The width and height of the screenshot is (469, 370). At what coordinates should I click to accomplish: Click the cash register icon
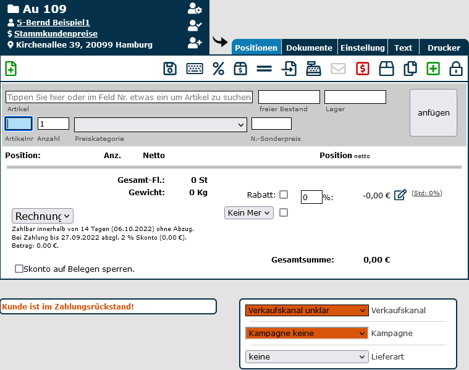tap(313, 69)
